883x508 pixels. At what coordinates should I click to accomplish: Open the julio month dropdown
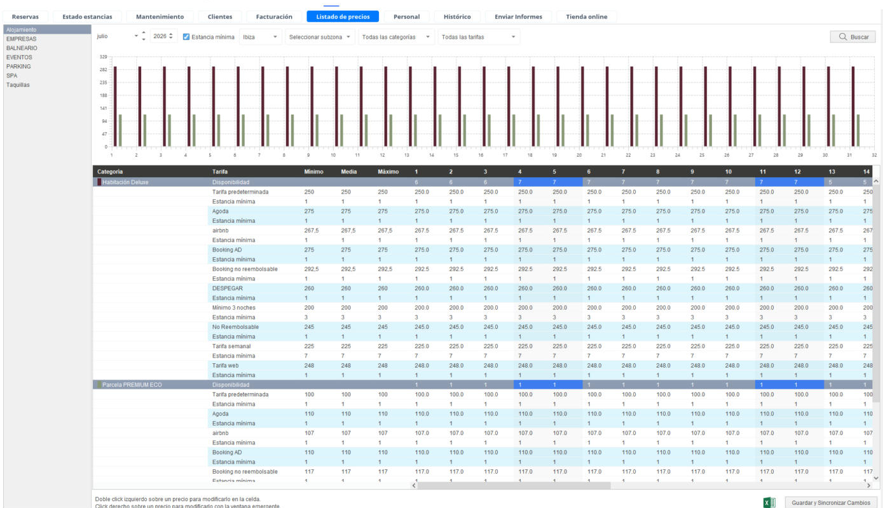117,37
